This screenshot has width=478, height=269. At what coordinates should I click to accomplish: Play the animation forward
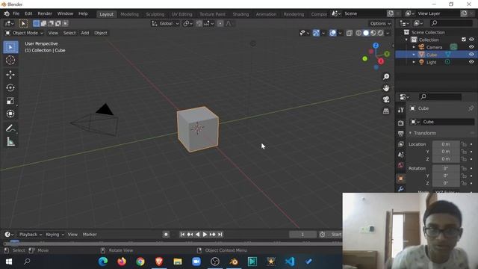pos(205,235)
